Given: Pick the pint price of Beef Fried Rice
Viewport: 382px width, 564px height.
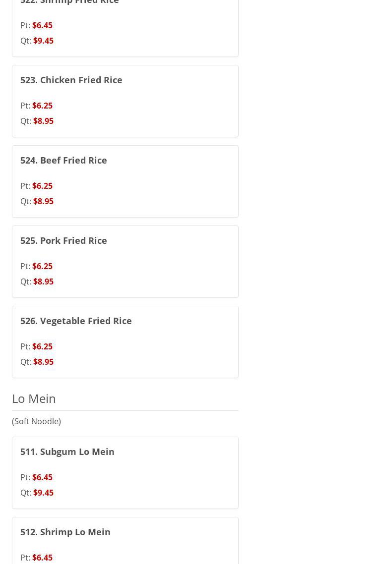Looking at the screenshot, I should coord(42,186).
